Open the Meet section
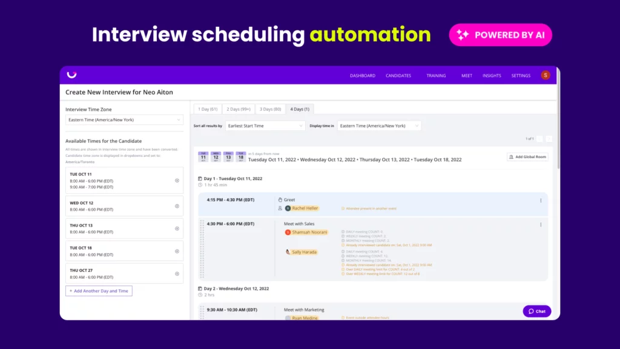 coord(467,76)
